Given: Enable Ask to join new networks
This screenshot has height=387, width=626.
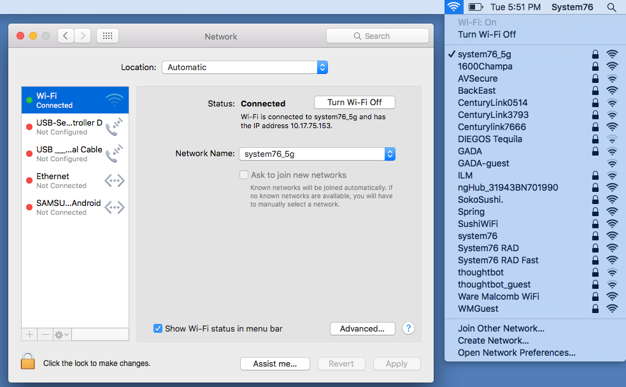Looking at the screenshot, I should pos(243,174).
